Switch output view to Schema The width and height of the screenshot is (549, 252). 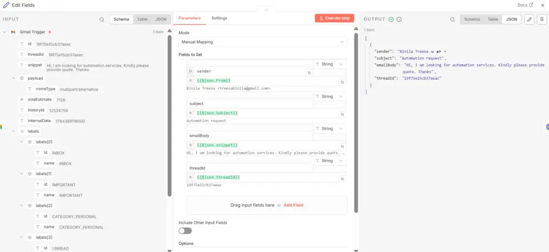pos(472,20)
